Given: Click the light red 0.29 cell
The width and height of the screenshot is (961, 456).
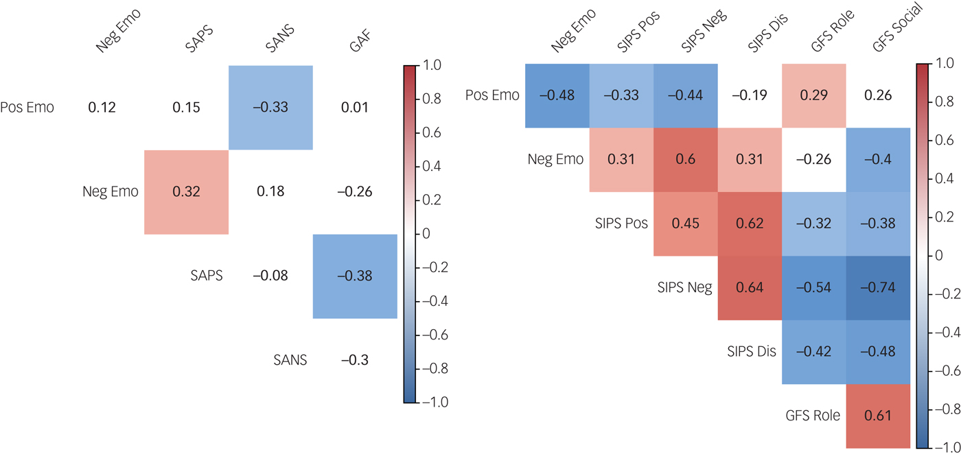Looking at the screenshot, I should pos(813,95).
